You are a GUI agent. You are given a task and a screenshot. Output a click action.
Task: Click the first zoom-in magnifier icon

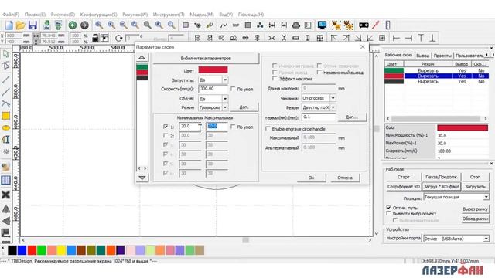tap(99, 25)
